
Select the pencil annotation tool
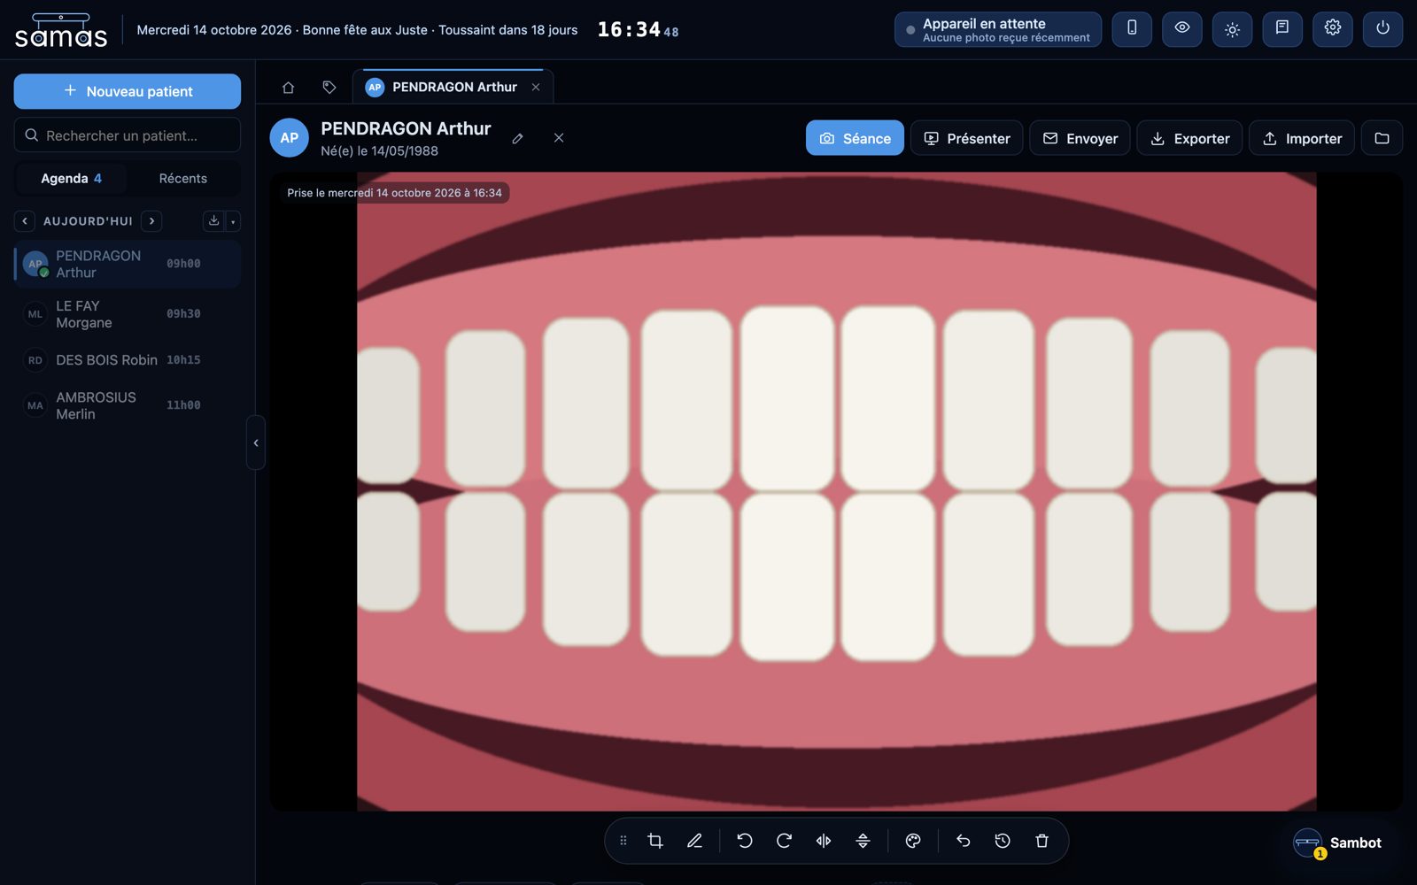[694, 841]
